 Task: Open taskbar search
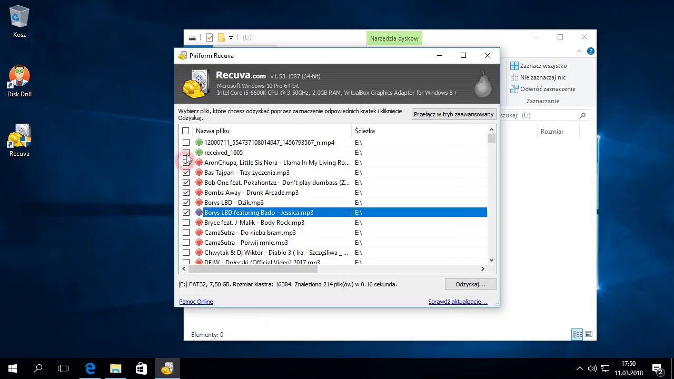[38, 369]
